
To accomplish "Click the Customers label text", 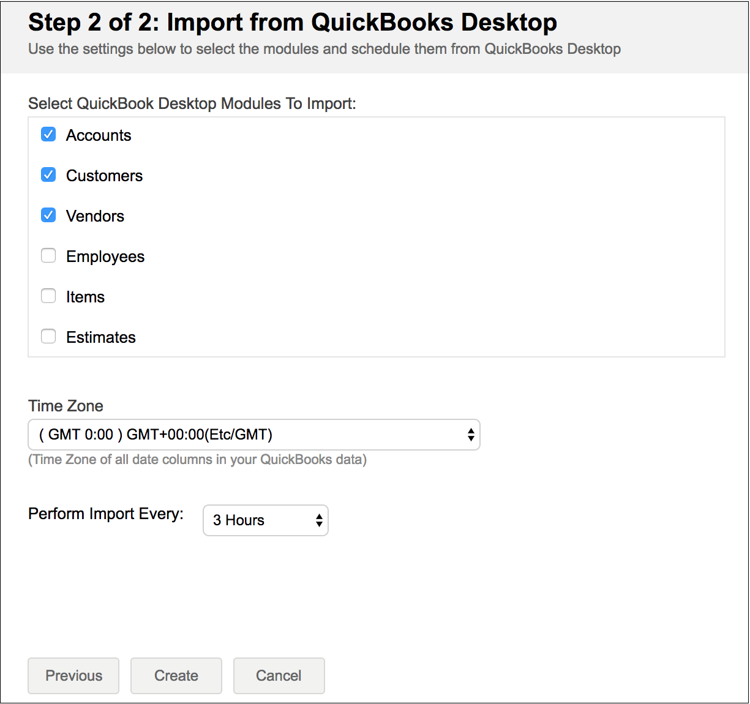I will [104, 176].
